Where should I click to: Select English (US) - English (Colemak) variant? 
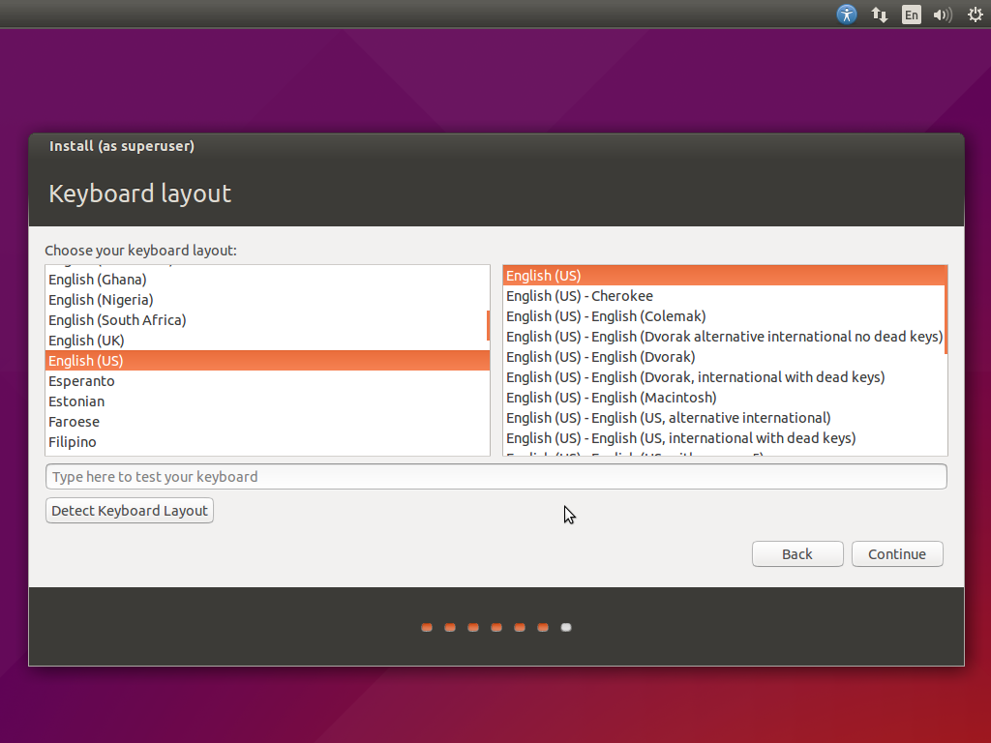pyautogui.click(x=724, y=316)
